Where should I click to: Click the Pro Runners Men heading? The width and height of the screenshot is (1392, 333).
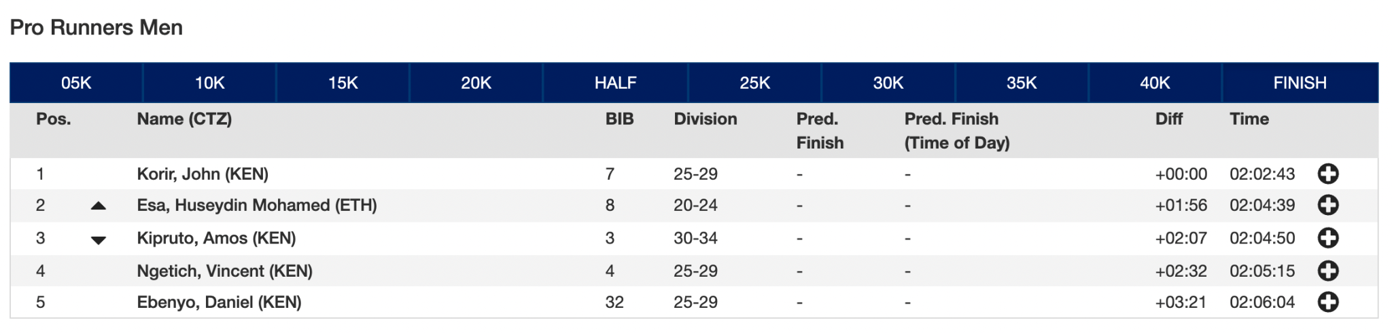point(97,28)
